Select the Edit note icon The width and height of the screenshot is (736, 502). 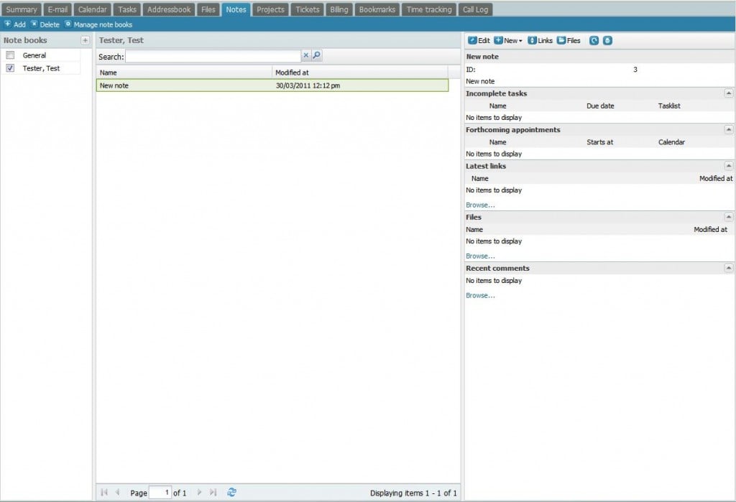pyautogui.click(x=478, y=41)
